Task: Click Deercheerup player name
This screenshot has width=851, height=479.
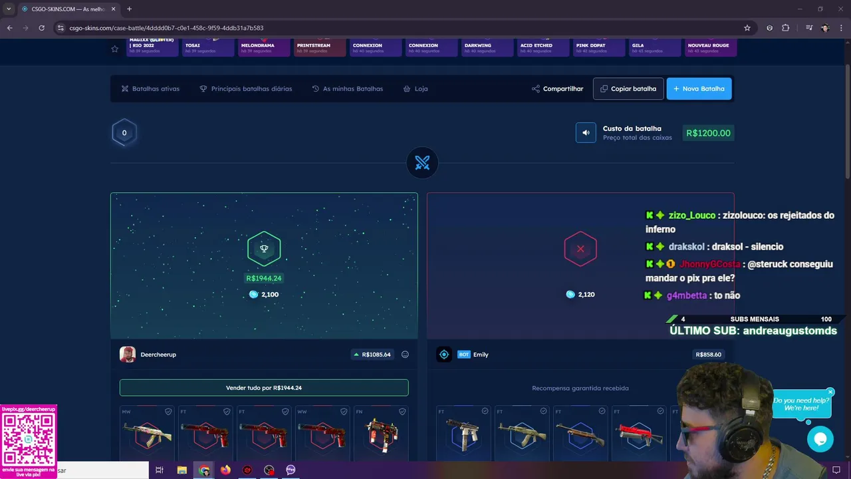Action: (x=158, y=355)
